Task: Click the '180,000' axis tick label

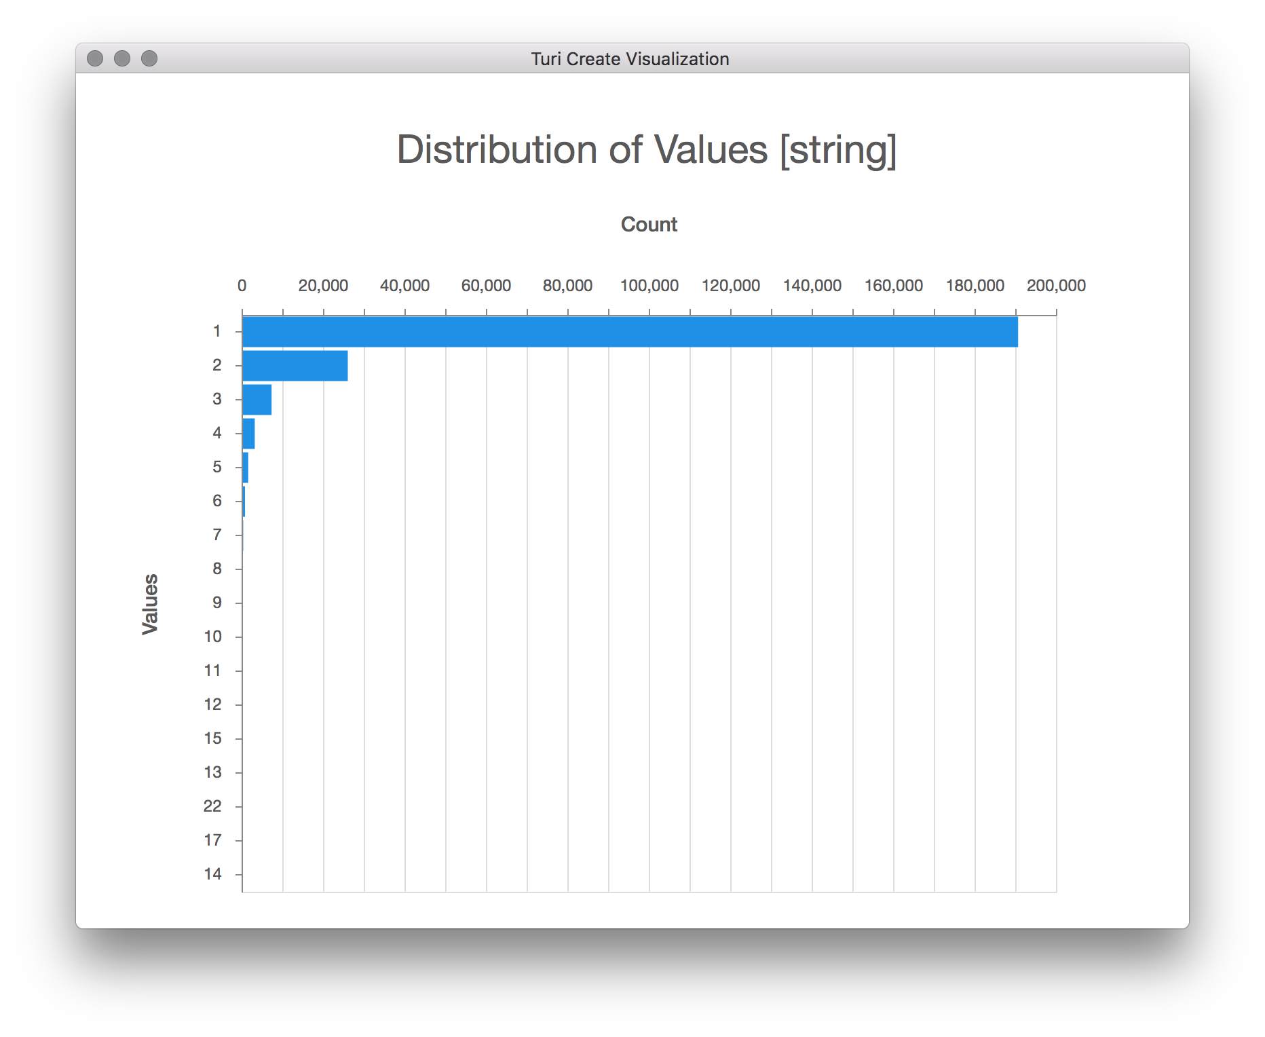Action: tap(975, 286)
